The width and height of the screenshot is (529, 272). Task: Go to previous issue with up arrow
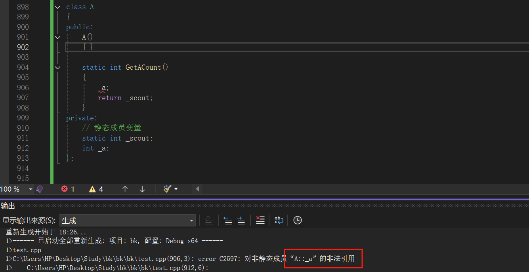tap(125, 189)
